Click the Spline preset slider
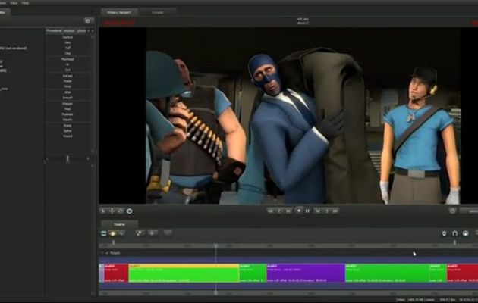Screen dimensions: 478x303 pos(68,131)
